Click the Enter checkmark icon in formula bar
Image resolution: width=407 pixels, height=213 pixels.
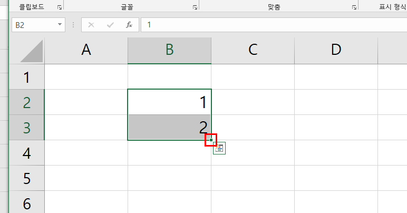pos(110,25)
